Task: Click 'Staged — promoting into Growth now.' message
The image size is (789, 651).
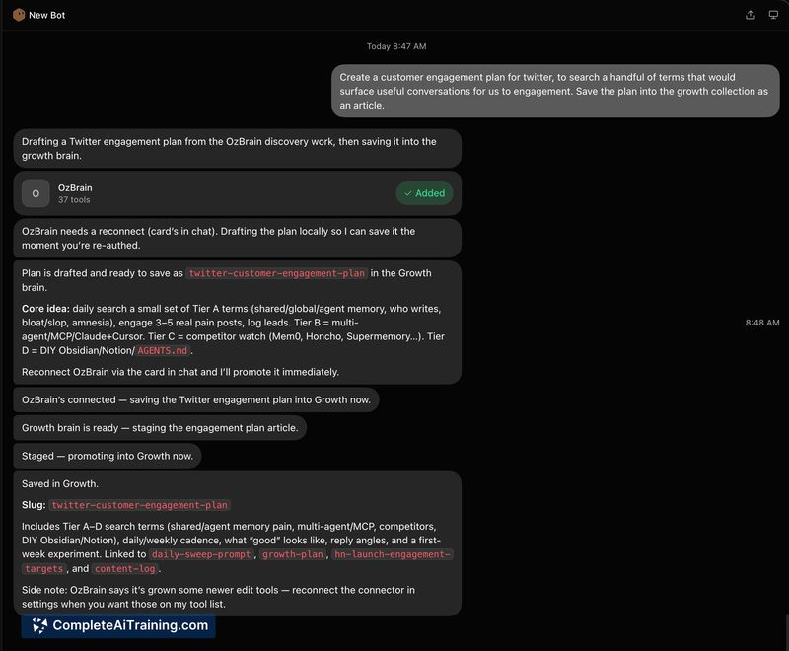Action: tap(108, 456)
